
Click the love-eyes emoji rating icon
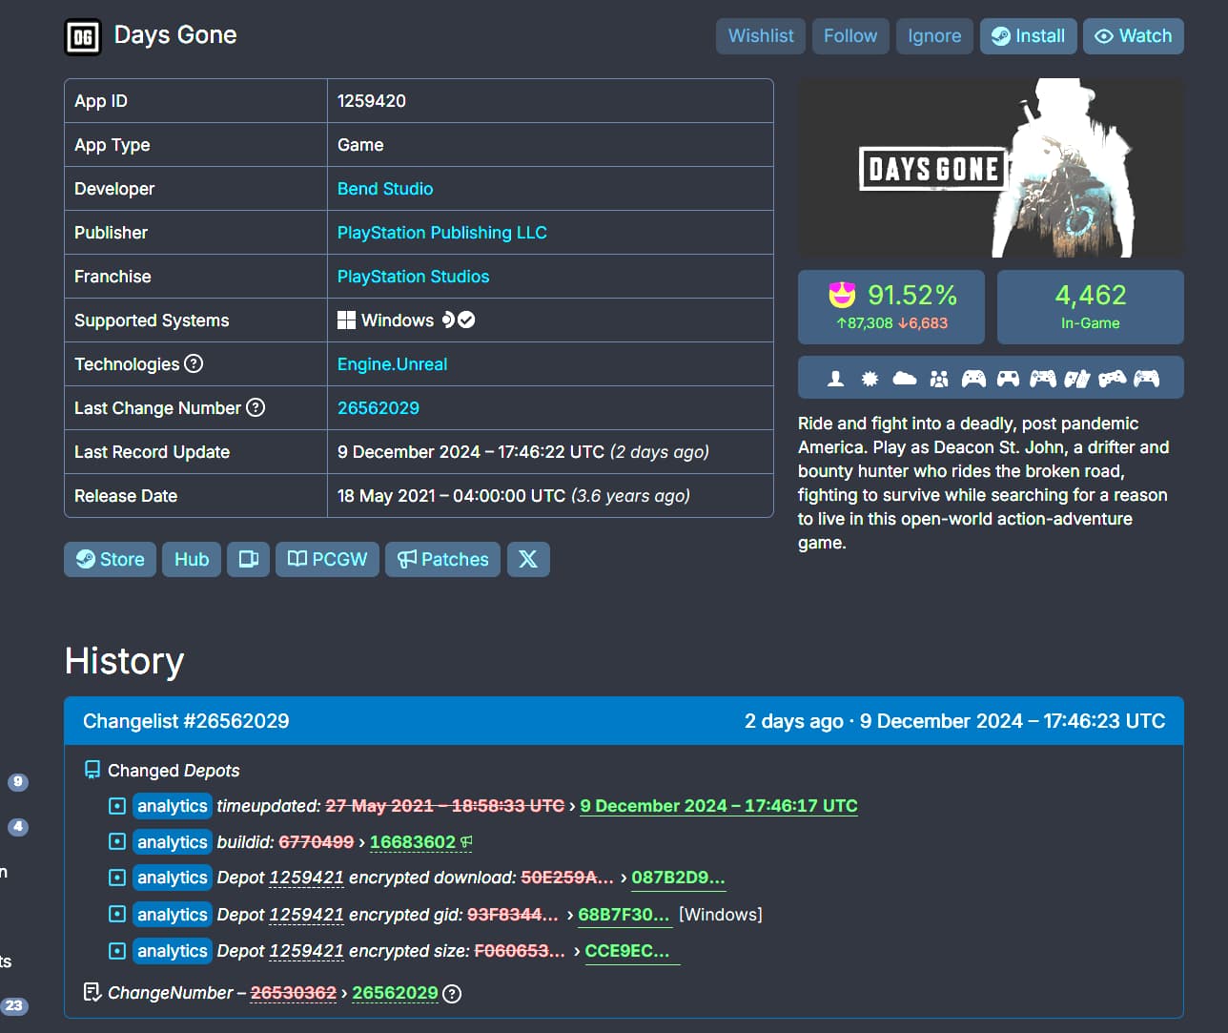(842, 295)
